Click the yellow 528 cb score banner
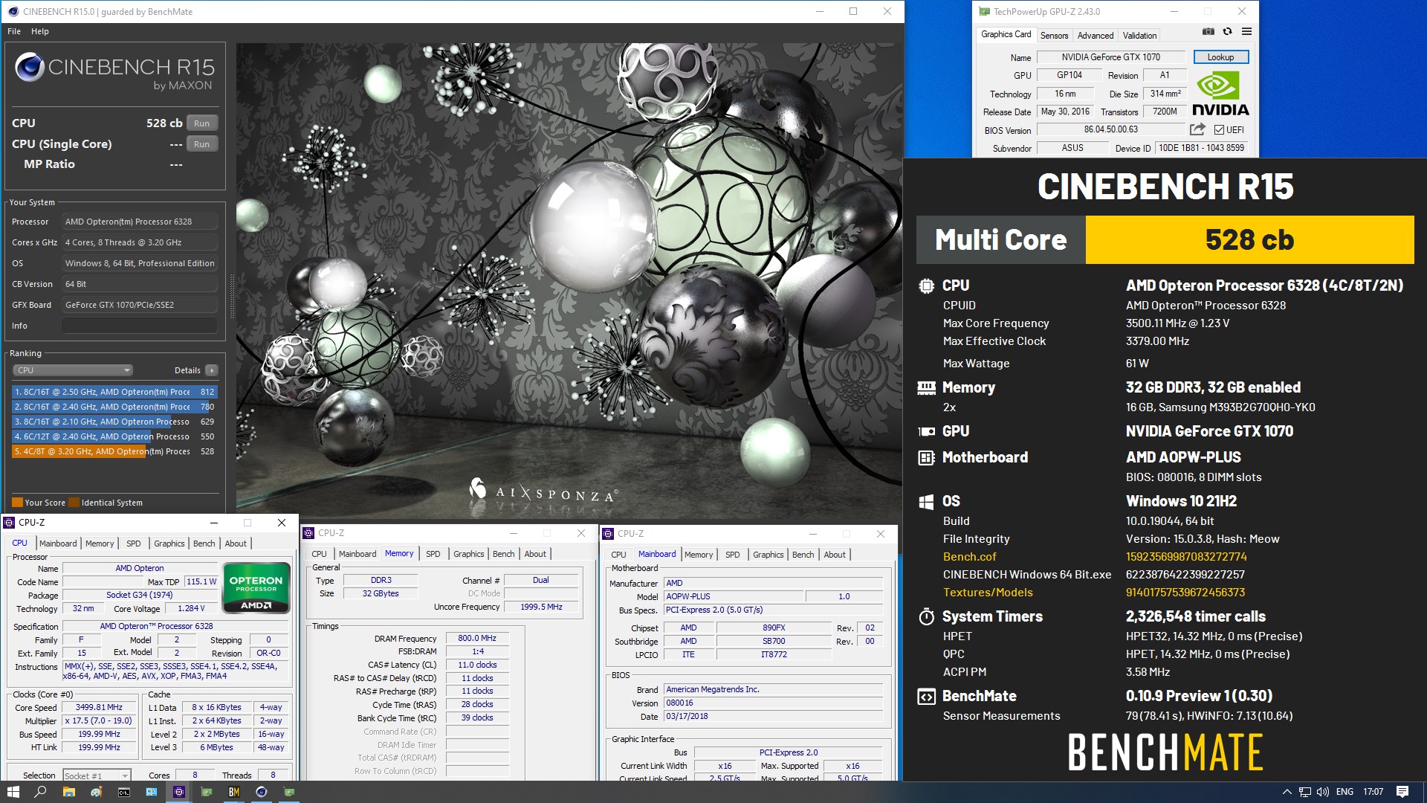Image resolution: width=1427 pixels, height=803 pixels. (1249, 240)
